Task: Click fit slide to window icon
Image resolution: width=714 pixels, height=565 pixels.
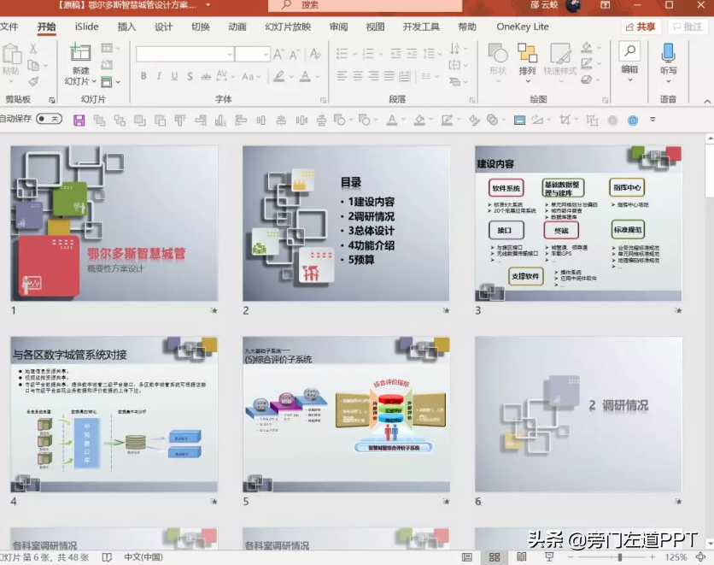Action: [x=701, y=556]
